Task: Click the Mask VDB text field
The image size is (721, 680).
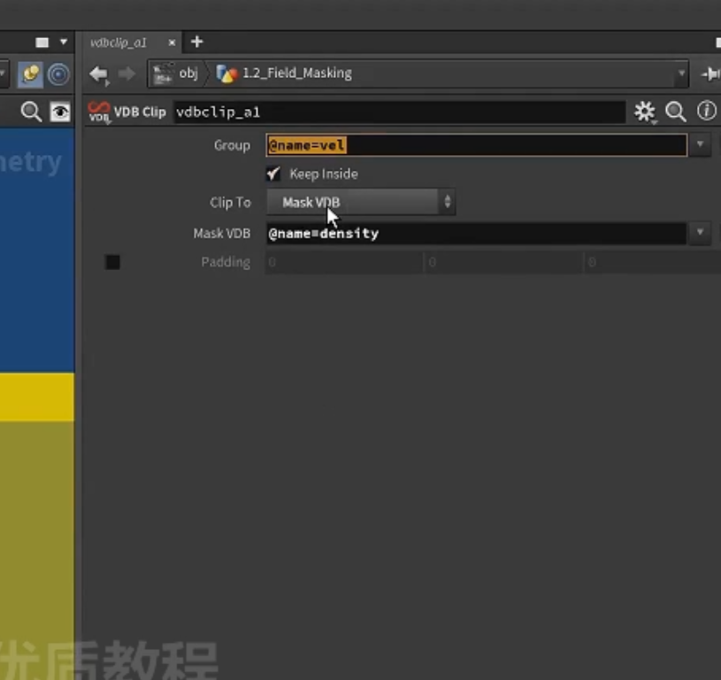Action: click(x=476, y=233)
